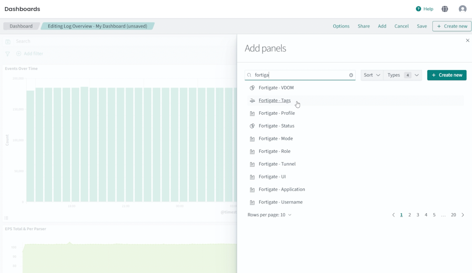Click the saved query icon near Search
472x273 pixels.
click(8, 42)
